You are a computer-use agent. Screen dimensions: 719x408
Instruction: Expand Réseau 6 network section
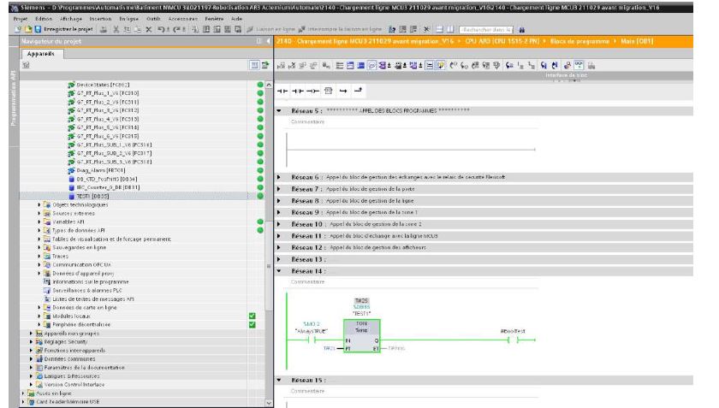[x=280, y=176]
